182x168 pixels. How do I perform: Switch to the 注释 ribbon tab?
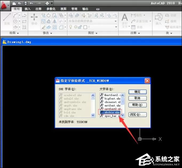coord(38,9)
